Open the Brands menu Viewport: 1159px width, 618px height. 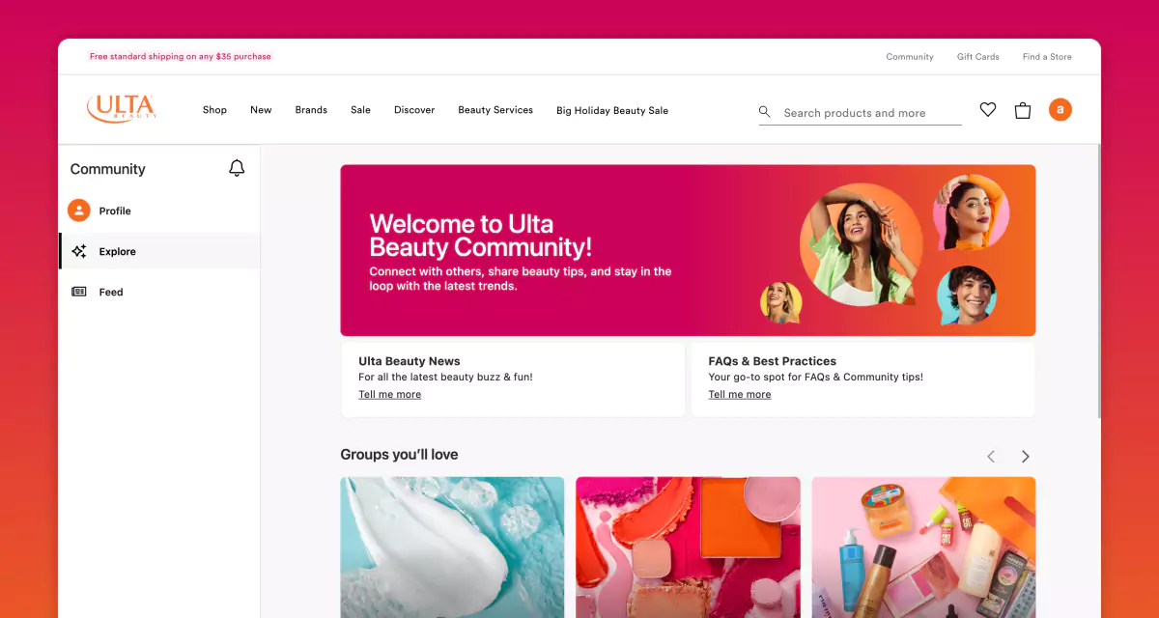[x=311, y=110]
